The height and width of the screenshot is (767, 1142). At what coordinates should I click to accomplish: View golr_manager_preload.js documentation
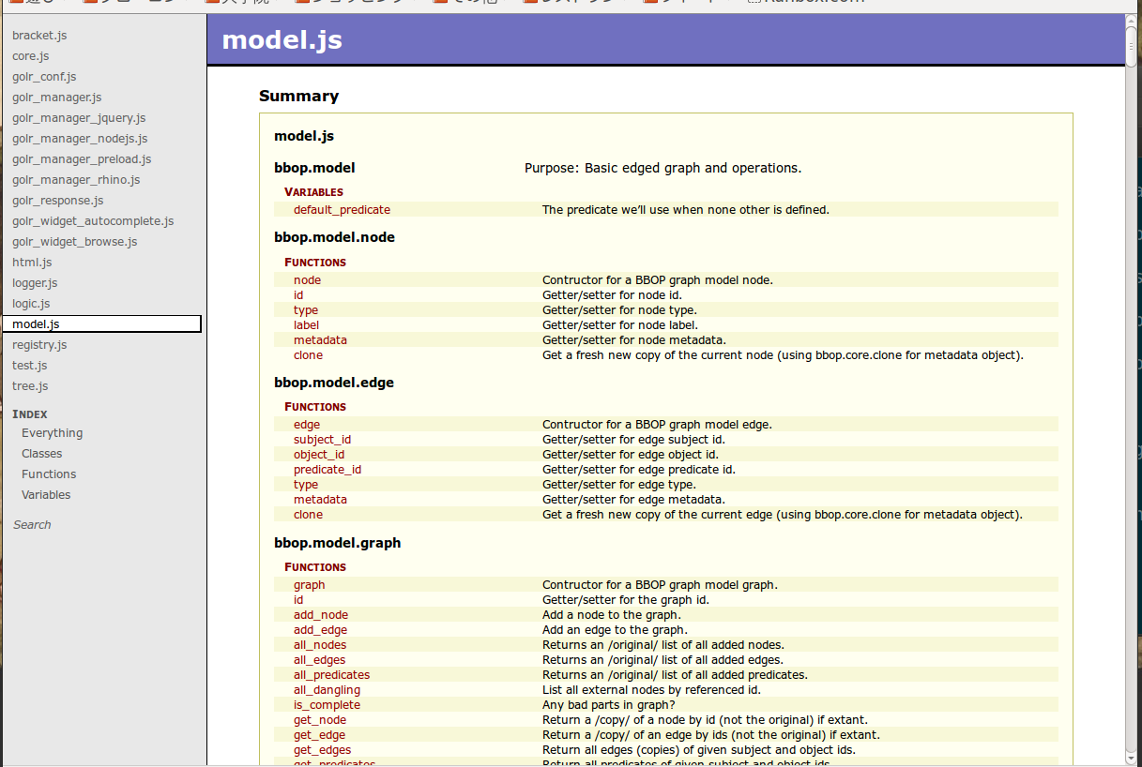click(82, 159)
